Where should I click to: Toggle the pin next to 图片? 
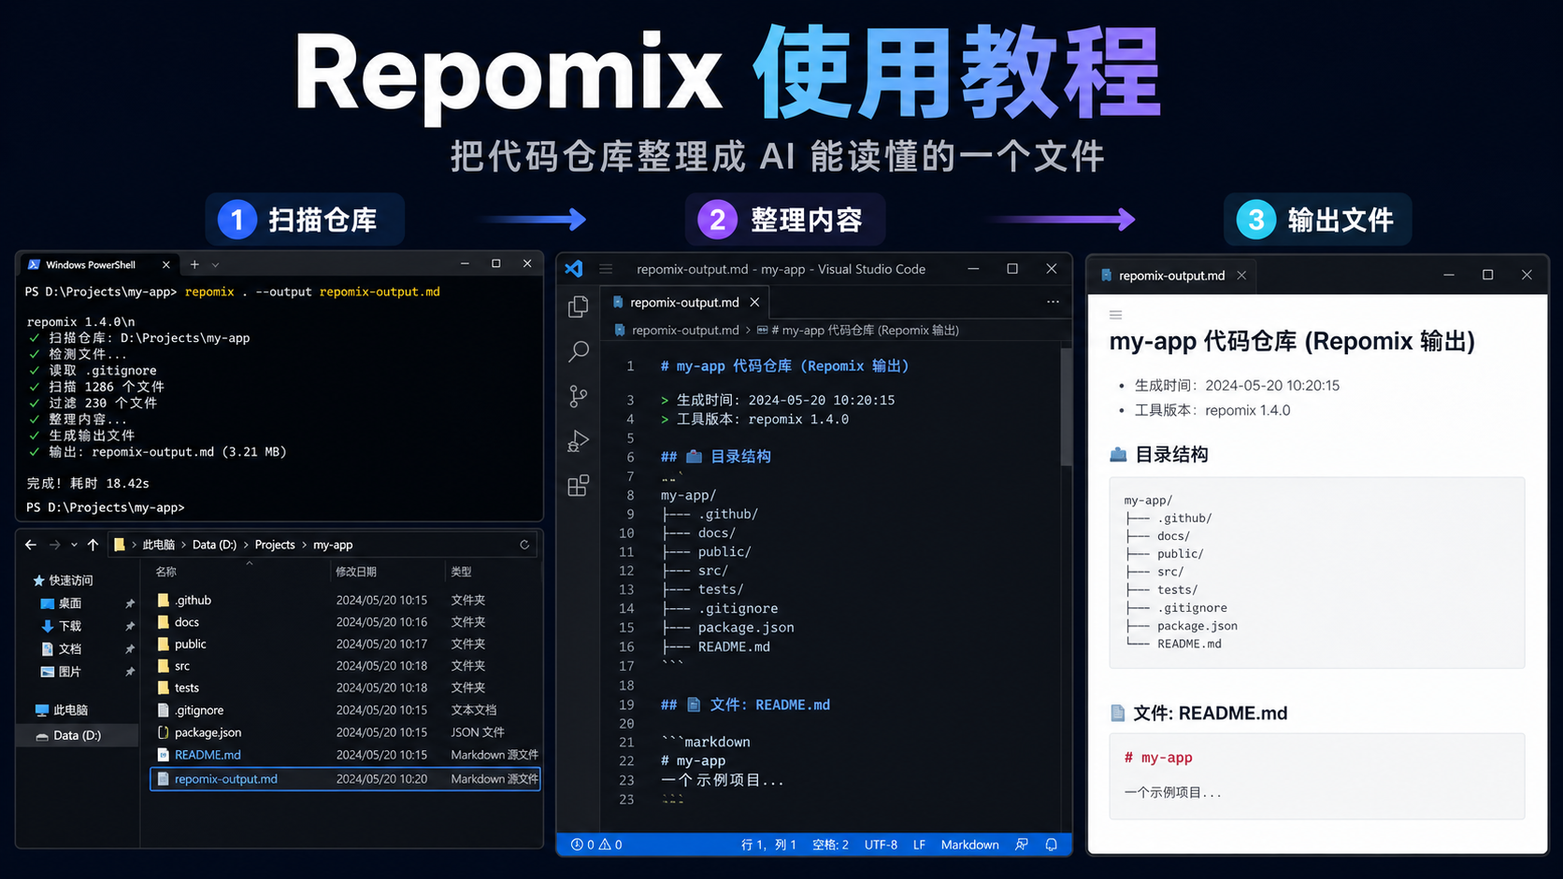(130, 672)
